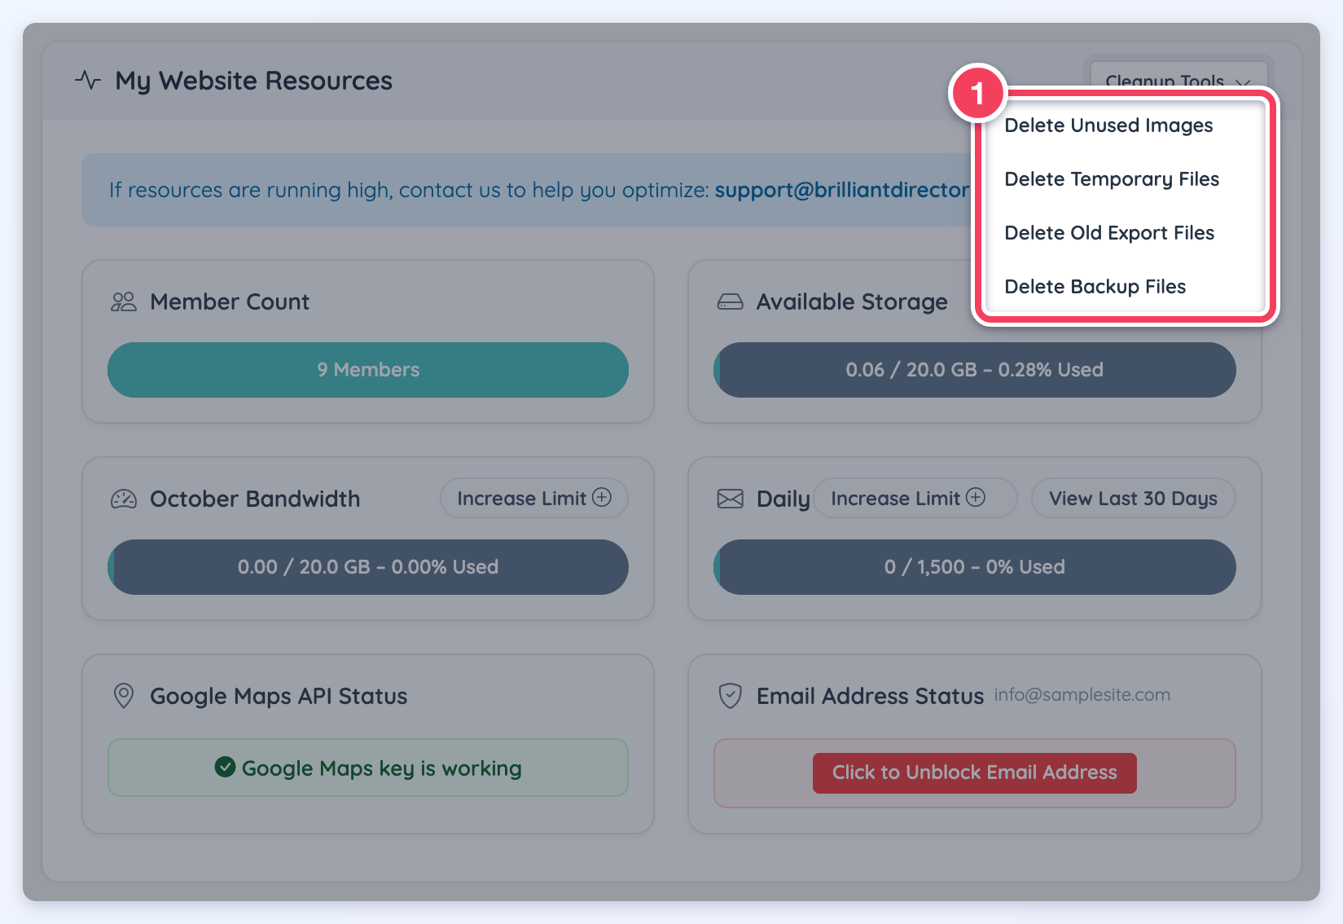Click the Member Count label

click(x=230, y=302)
